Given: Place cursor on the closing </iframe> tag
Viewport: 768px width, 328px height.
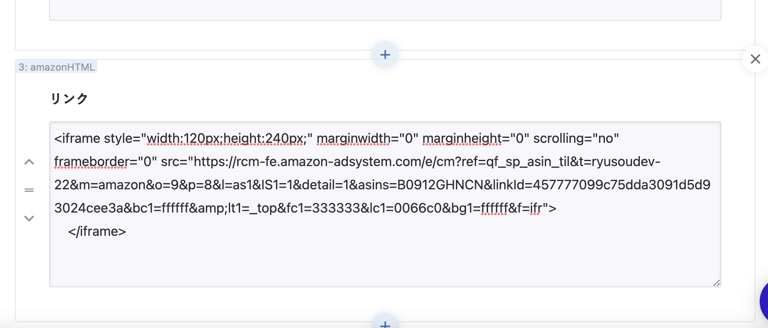Looking at the screenshot, I should pyautogui.click(x=97, y=231).
